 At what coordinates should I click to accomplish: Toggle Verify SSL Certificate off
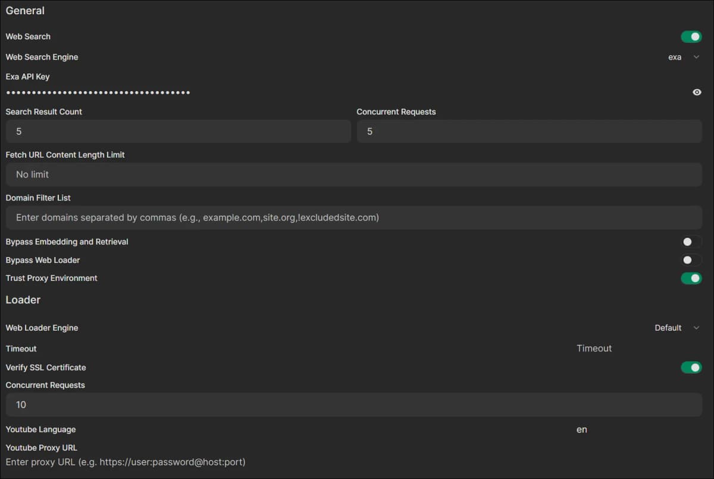pyautogui.click(x=691, y=368)
